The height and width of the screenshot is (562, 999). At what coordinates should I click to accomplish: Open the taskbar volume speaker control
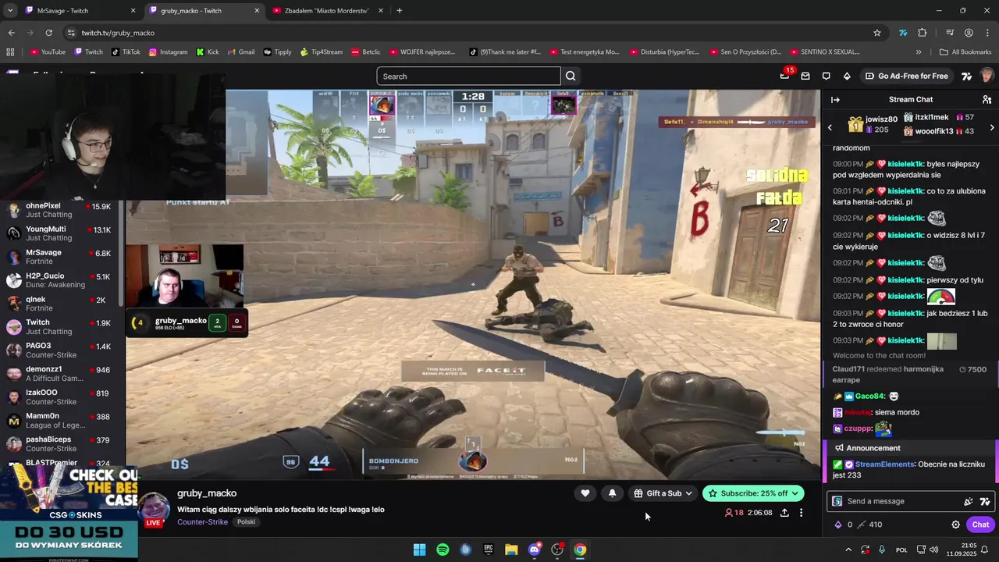click(934, 550)
